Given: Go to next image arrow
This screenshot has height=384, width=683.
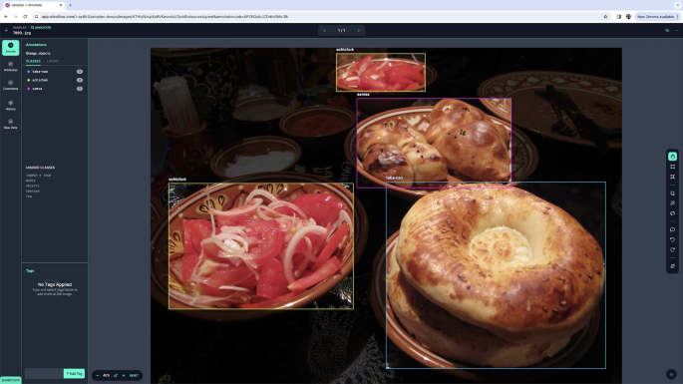Looking at the screenshot, I should pyautogui.click(x=359, y=31).
